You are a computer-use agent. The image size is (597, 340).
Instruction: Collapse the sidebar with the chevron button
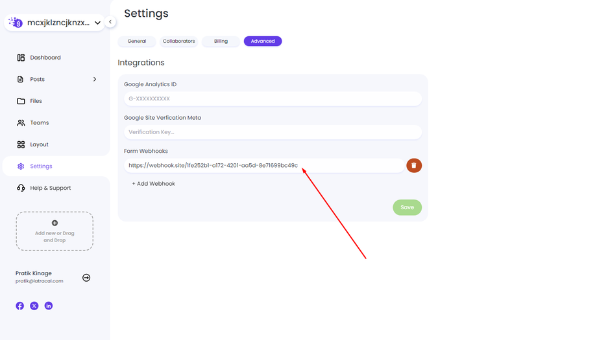(x=110, y=22)
